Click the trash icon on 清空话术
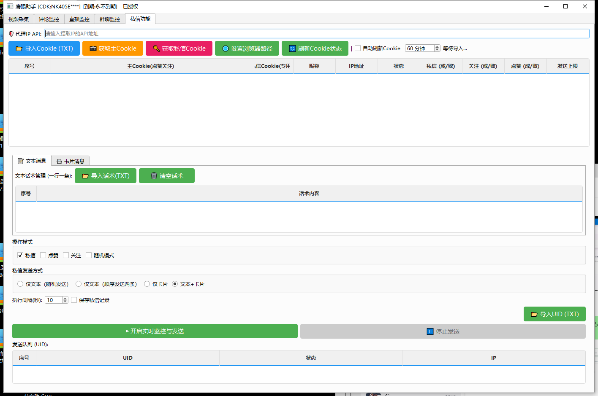The image size is (598, 396). [154, 176]
